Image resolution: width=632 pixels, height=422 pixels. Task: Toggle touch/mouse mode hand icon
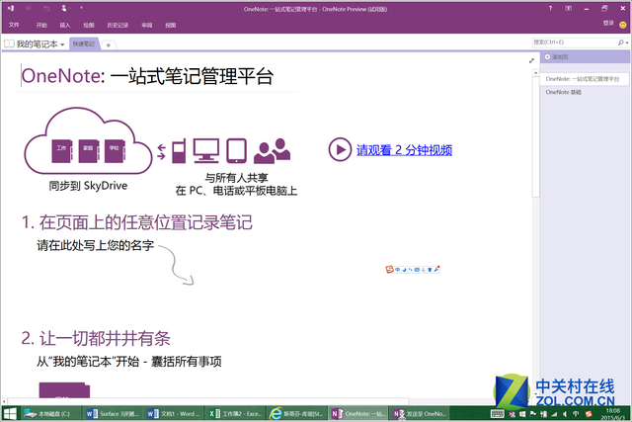point(64,8)
